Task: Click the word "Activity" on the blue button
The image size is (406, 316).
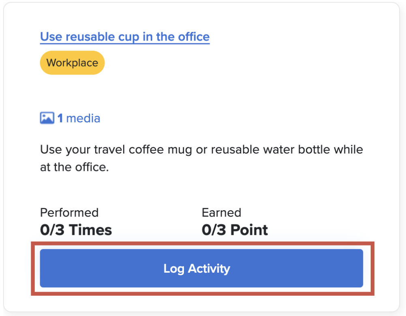Action: pos(209,268)
